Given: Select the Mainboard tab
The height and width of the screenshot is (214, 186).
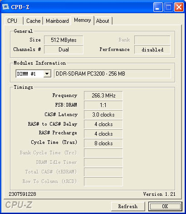Looking at the screenshot, I should coord(57,21).
